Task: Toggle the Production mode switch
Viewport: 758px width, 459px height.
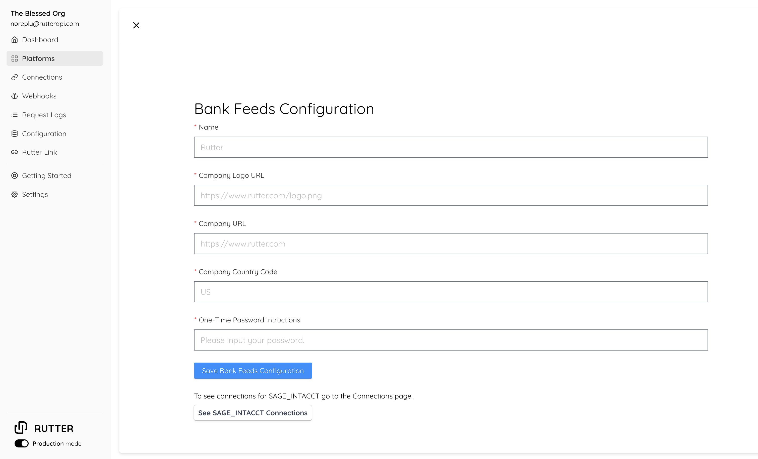Action: pos(21,443)
